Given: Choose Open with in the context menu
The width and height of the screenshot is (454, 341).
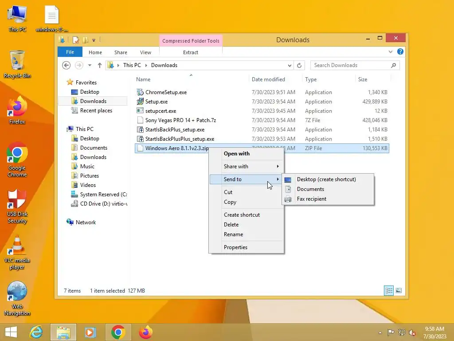Looking at the screenshot, I should coord(247,154).
